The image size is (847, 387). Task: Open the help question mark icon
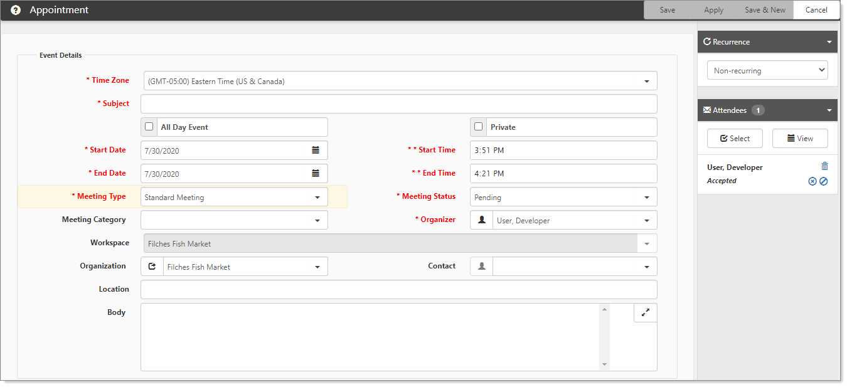tap(16, 10)
